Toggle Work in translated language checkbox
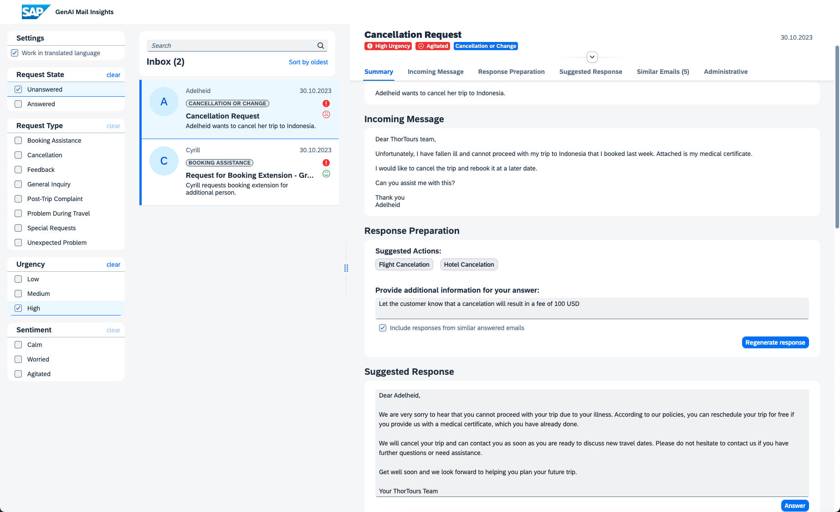 point(15,53)
